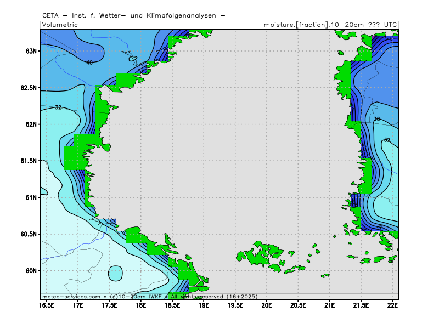This screenshot has width=439, height=329.
Task: Click the western contour label 32
Action: point(58,107)
